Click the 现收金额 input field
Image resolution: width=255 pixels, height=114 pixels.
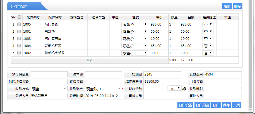pyautogui.click(x=156, y=88)
